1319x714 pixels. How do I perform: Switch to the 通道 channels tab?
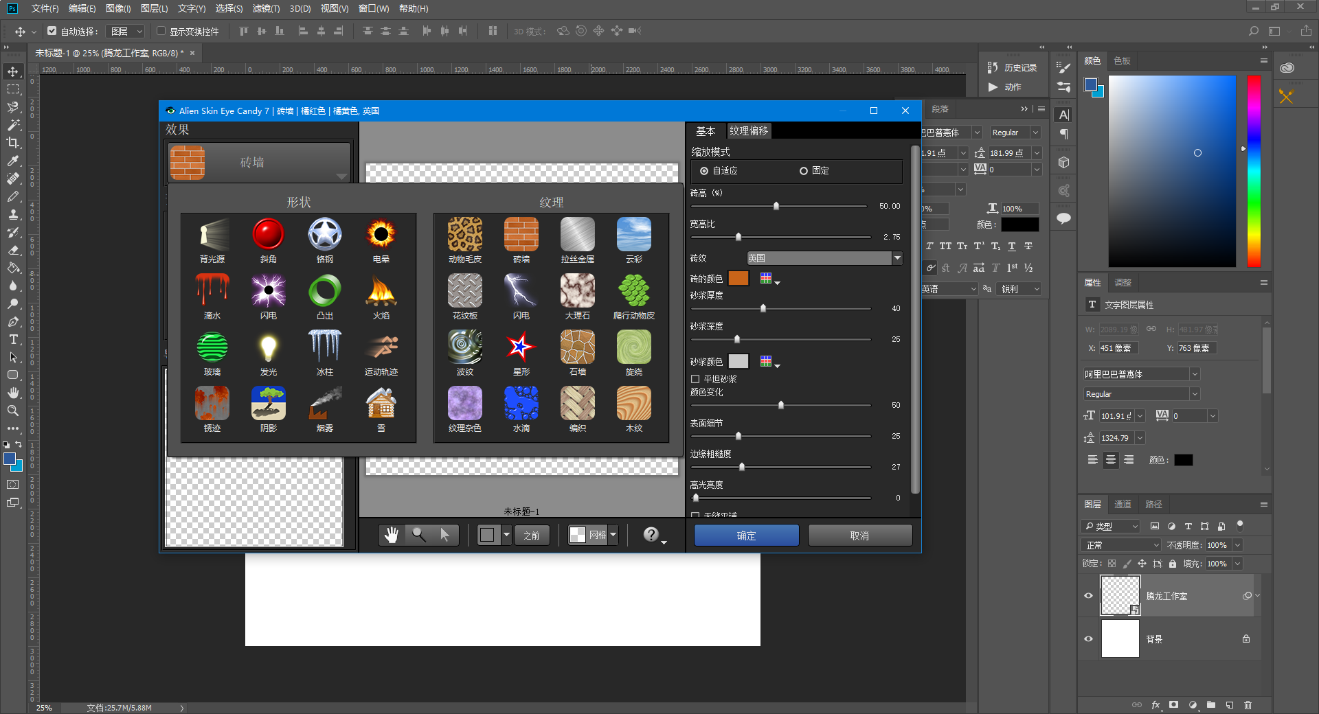pyautogui.click(x=1123, y=504)
